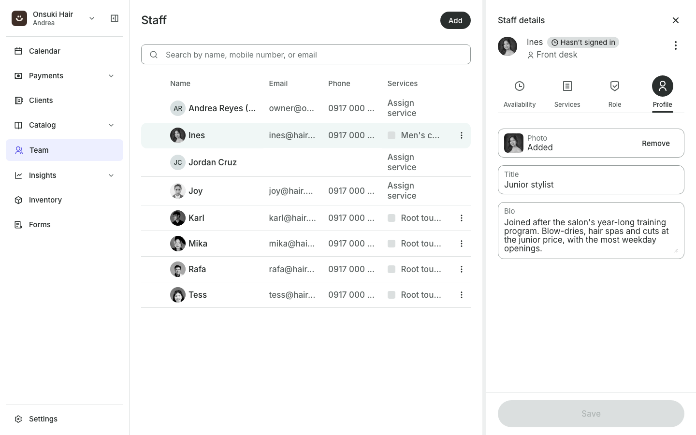Remove the profile photo
Image resolution: width=696 pixels, height=435 pixels.
pyautogui.click(x=656, y=144)
